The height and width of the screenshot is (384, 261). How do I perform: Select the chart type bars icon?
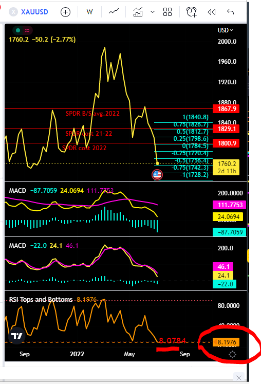(138, 12)
